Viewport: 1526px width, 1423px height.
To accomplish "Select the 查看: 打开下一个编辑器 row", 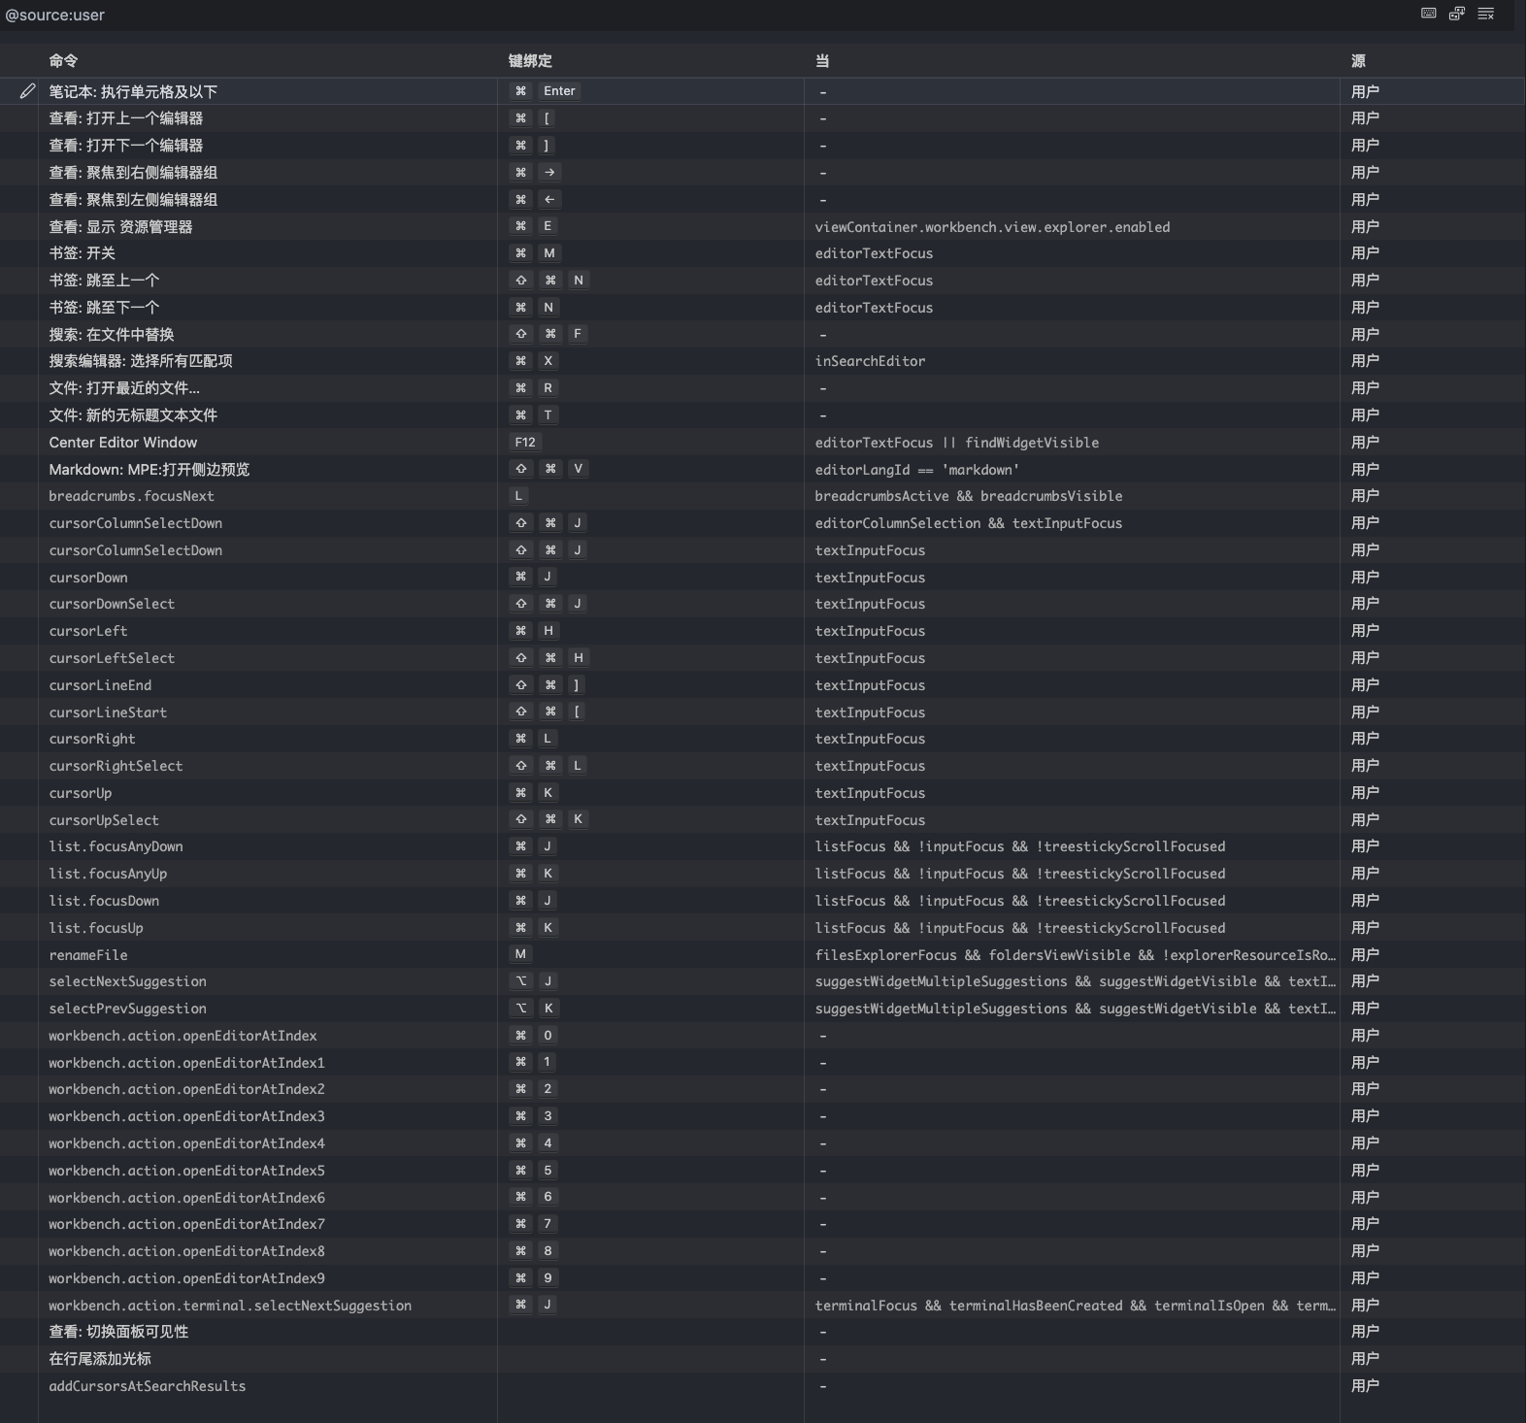I will pos(763,146).
